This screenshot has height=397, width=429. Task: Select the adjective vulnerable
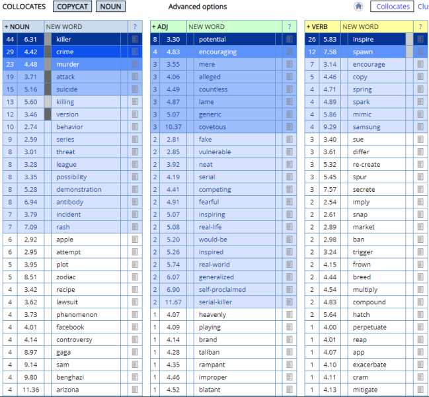click(x=215, y=152)
